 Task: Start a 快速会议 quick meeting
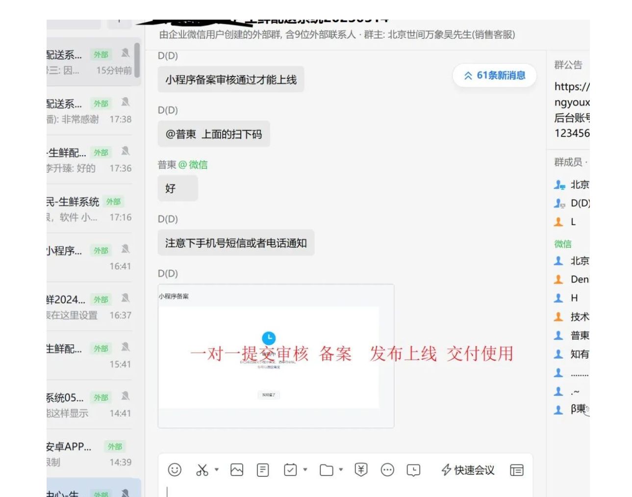(468, 470)
